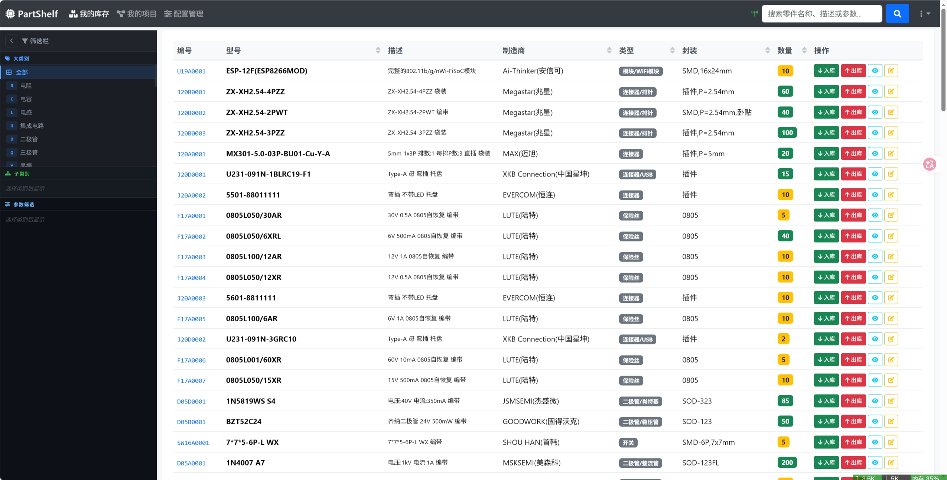Screen dimensions: 947x480
Task: Select 集成电路 category in sidebar
Action: (32, 126)
